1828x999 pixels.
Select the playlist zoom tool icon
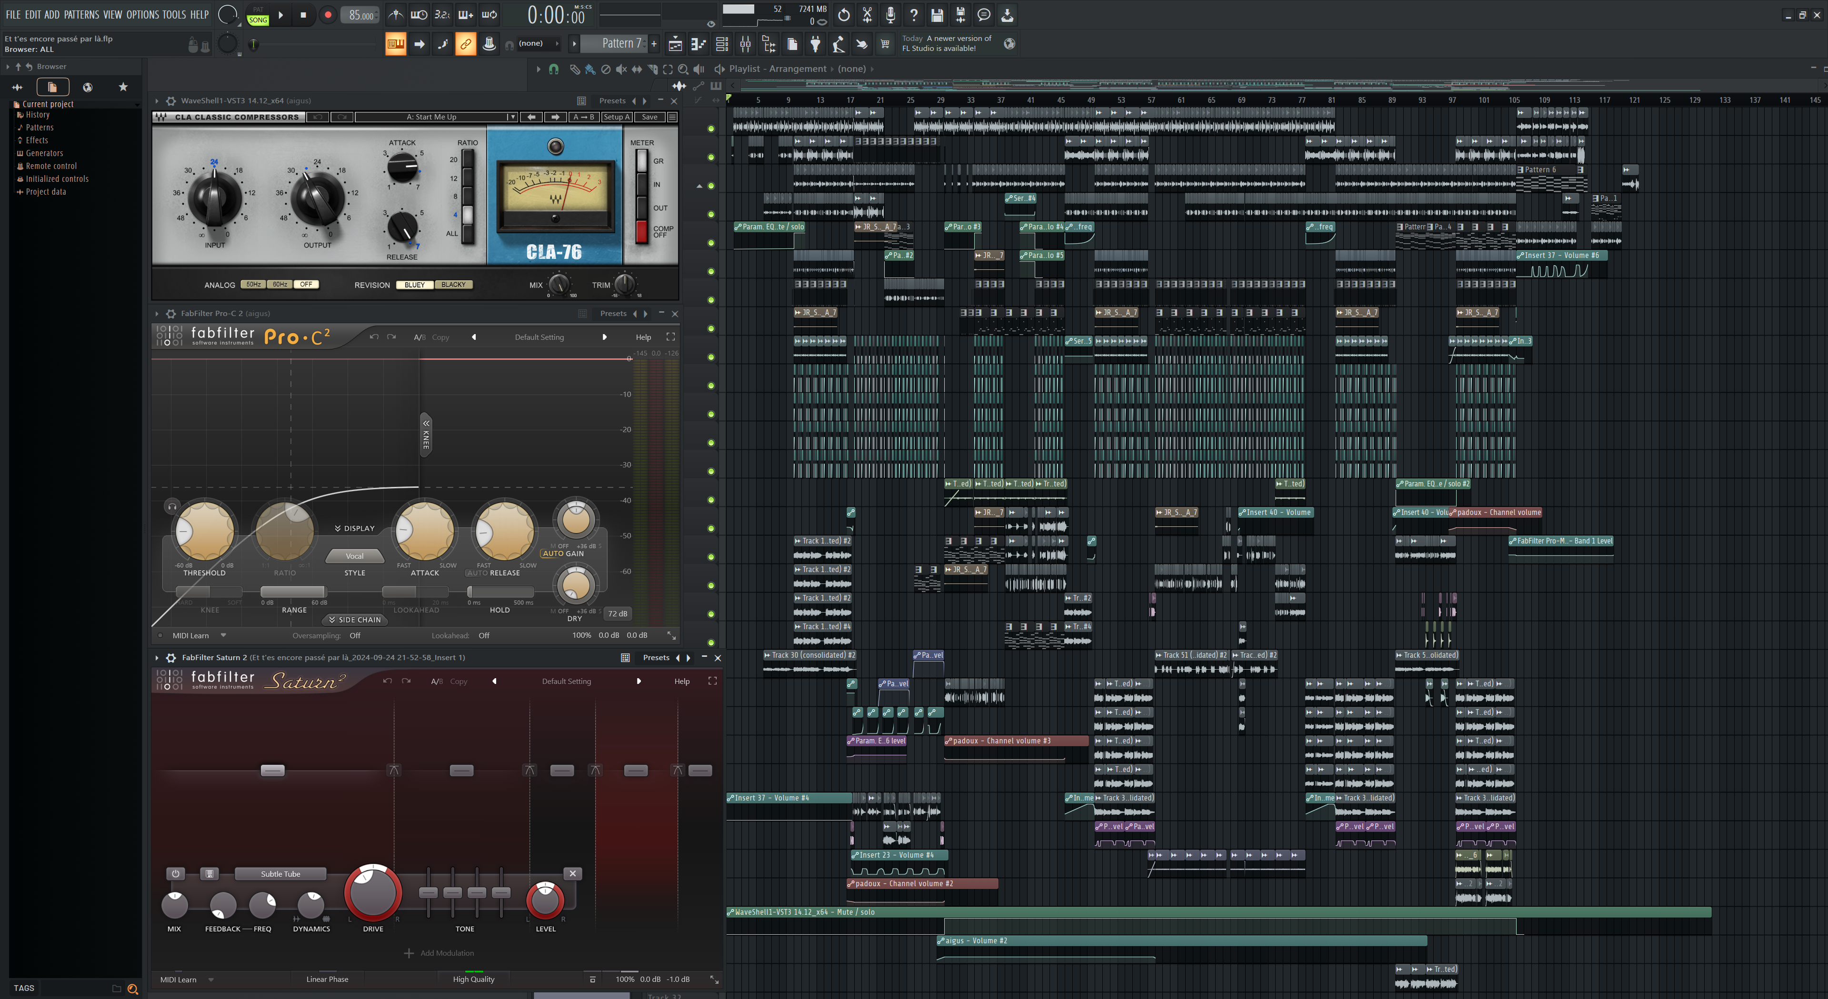(x=683, y=69)
